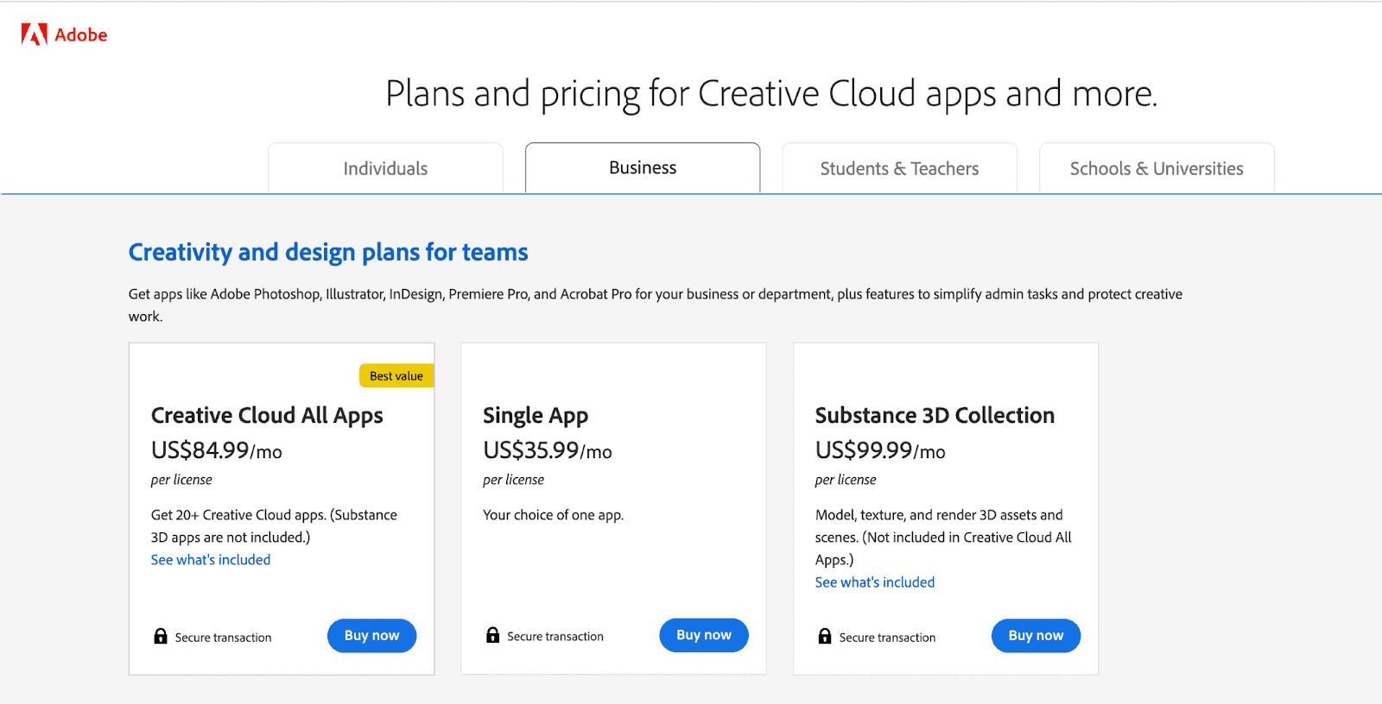Open the Students & Teachers tab
1382x704 pixels.
pyautogui.click(x=899, y=168)
